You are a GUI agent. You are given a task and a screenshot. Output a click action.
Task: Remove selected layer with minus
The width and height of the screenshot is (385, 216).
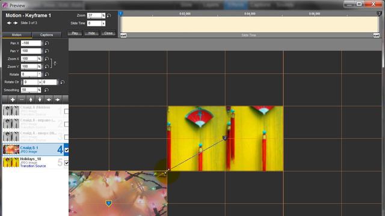(x=22, y=100)
